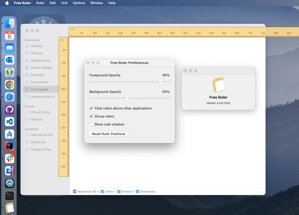Screen dimensions: 299x215
Task: Close the About Free Ruler window
Action: click(x=185, y=71)
